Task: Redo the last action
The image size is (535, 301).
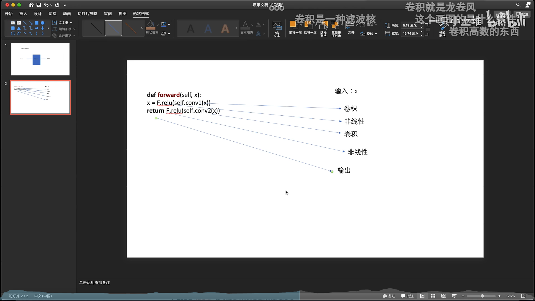Action: 57,5
